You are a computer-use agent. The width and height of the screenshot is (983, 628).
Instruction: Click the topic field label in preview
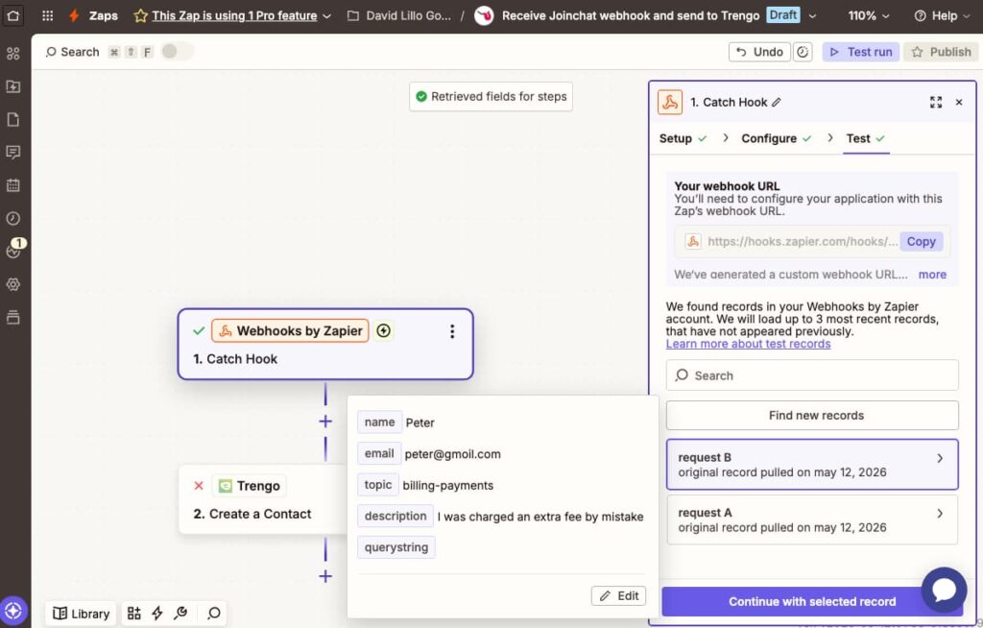(378, 485)
